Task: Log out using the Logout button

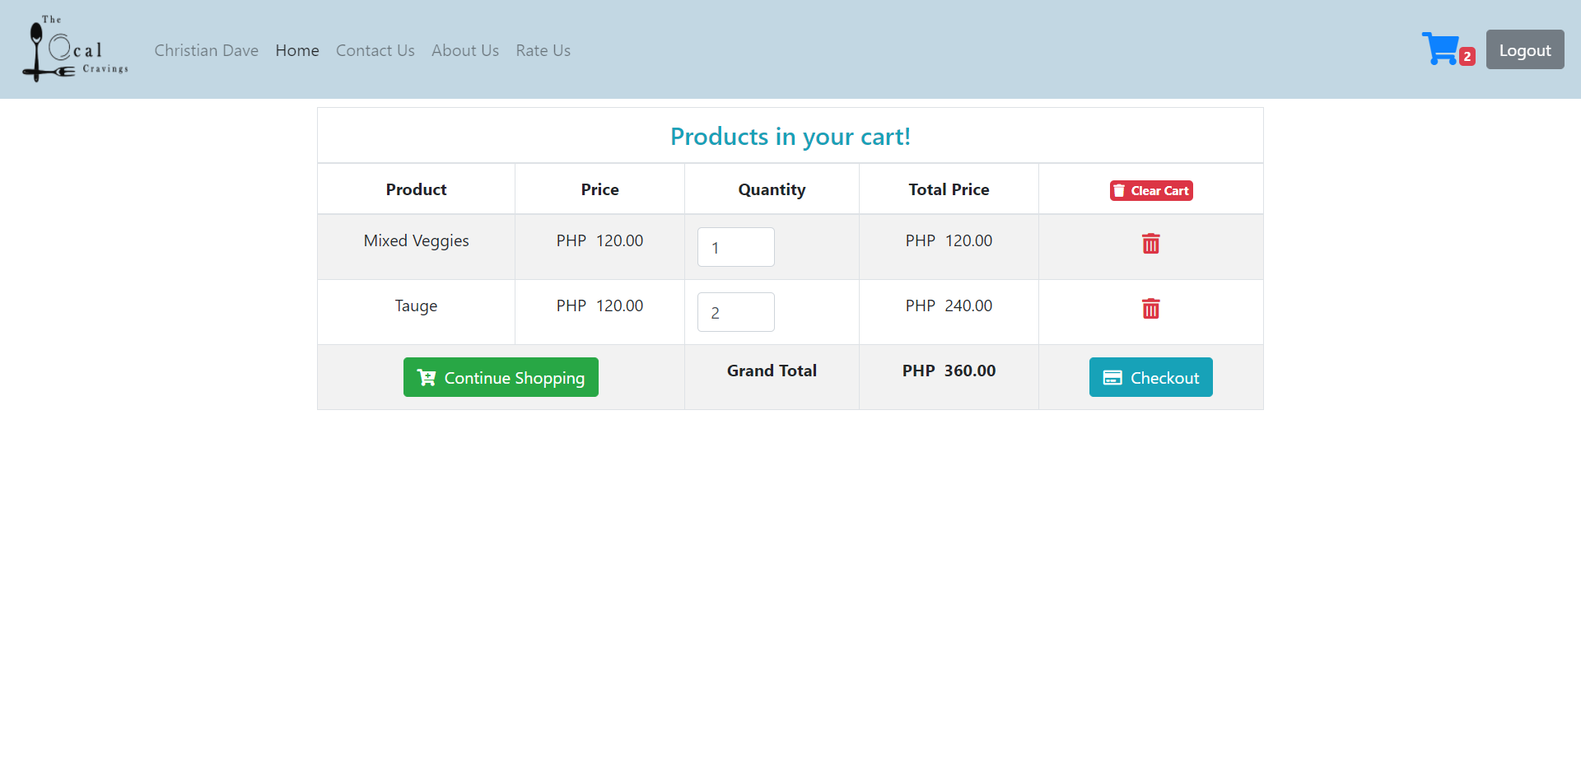Action: [x=1524, y=49]
